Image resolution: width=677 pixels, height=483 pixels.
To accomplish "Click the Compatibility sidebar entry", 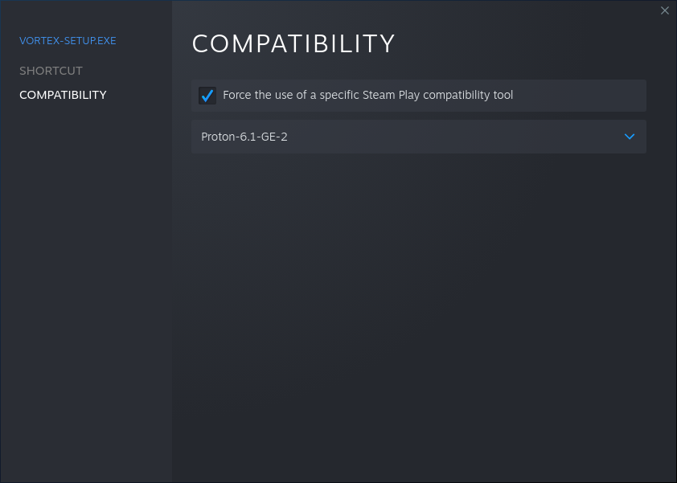I will pyautogui.click(x=63, y=95).
